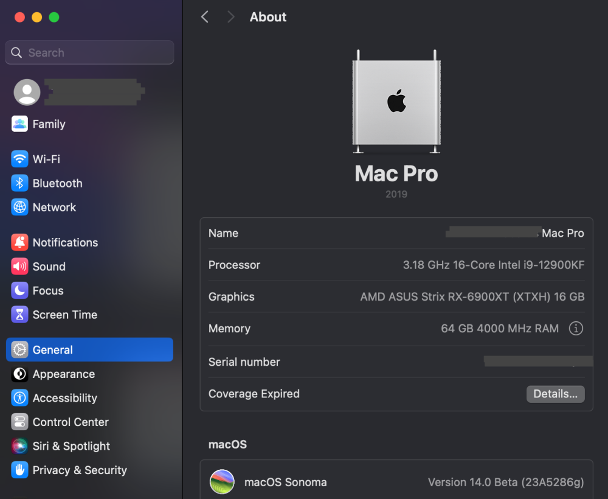Click the macOS section heading
Viewport: 608px width, 499px height.
227,444
